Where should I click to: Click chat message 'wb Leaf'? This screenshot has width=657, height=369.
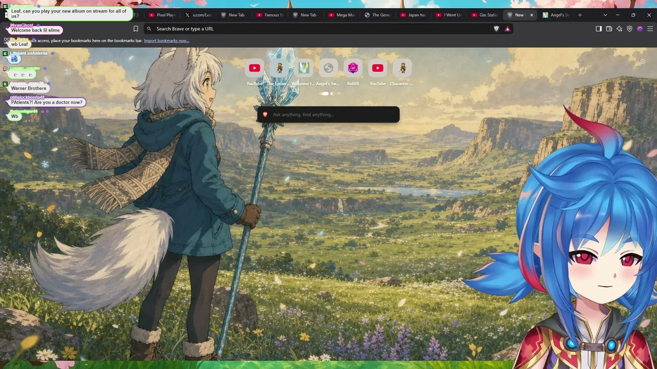coord(20,44)
